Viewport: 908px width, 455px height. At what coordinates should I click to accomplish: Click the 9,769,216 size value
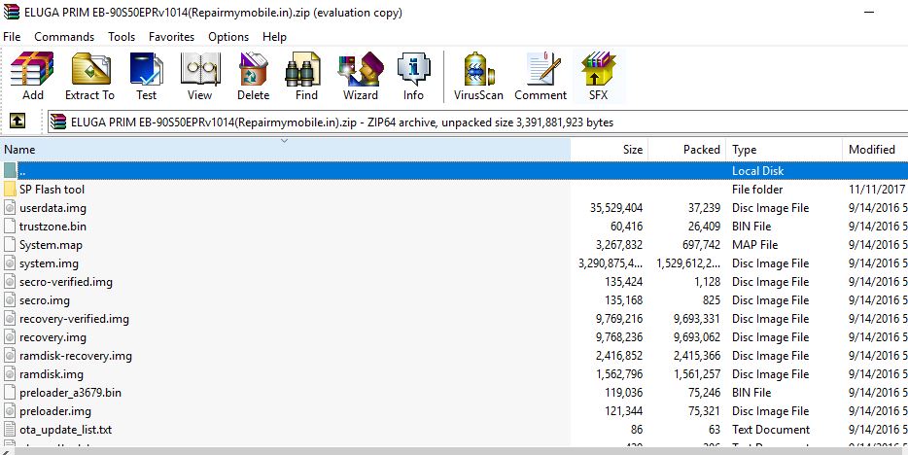[619, 319]
